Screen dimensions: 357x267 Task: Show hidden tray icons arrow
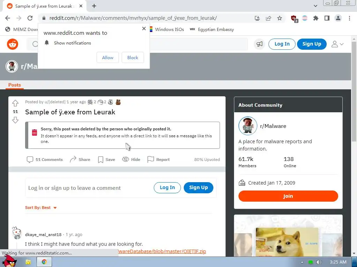pos(302,262)
